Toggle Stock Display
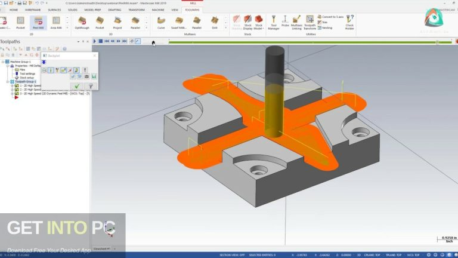The image size is (458, 258). point(248,24)
